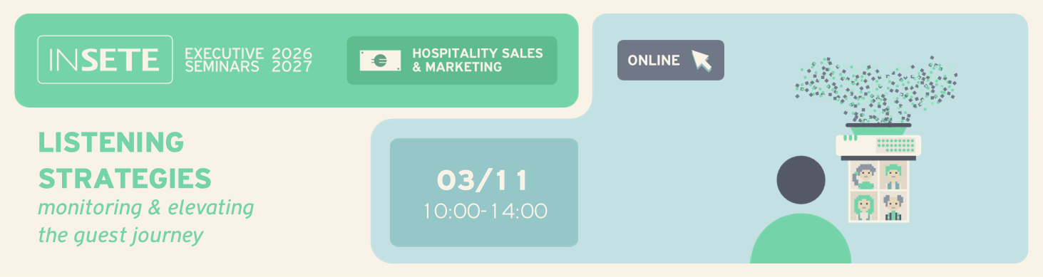1043x277 pixels.
Task: Click the cursor arrow icon beside ONLINE
Action: click(702, 61)
